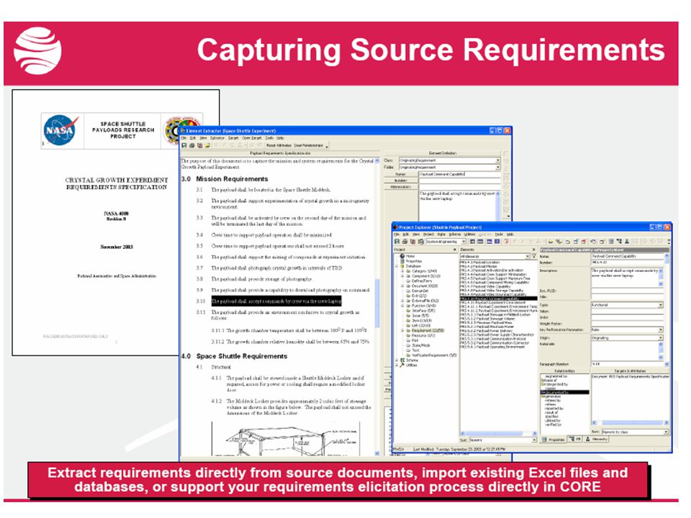Click the Number button in Element Definition

(401, 181)
